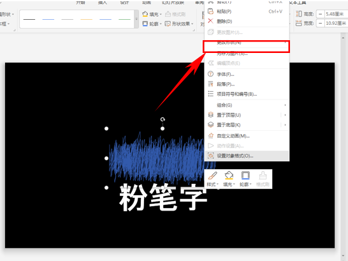Click the Custom Animation (自定义动画) star icon

coord(210,136)
